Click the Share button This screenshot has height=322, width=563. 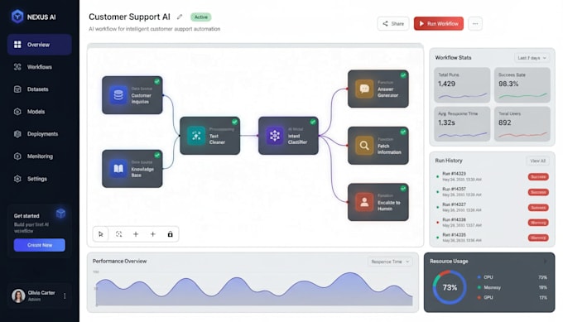(393, 24)
